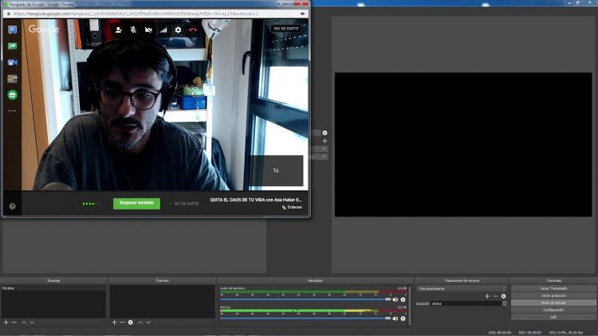This screenshot has height=336, width=598.
Task: Click the green Empezar emisión button
Action: coord(136,203)
